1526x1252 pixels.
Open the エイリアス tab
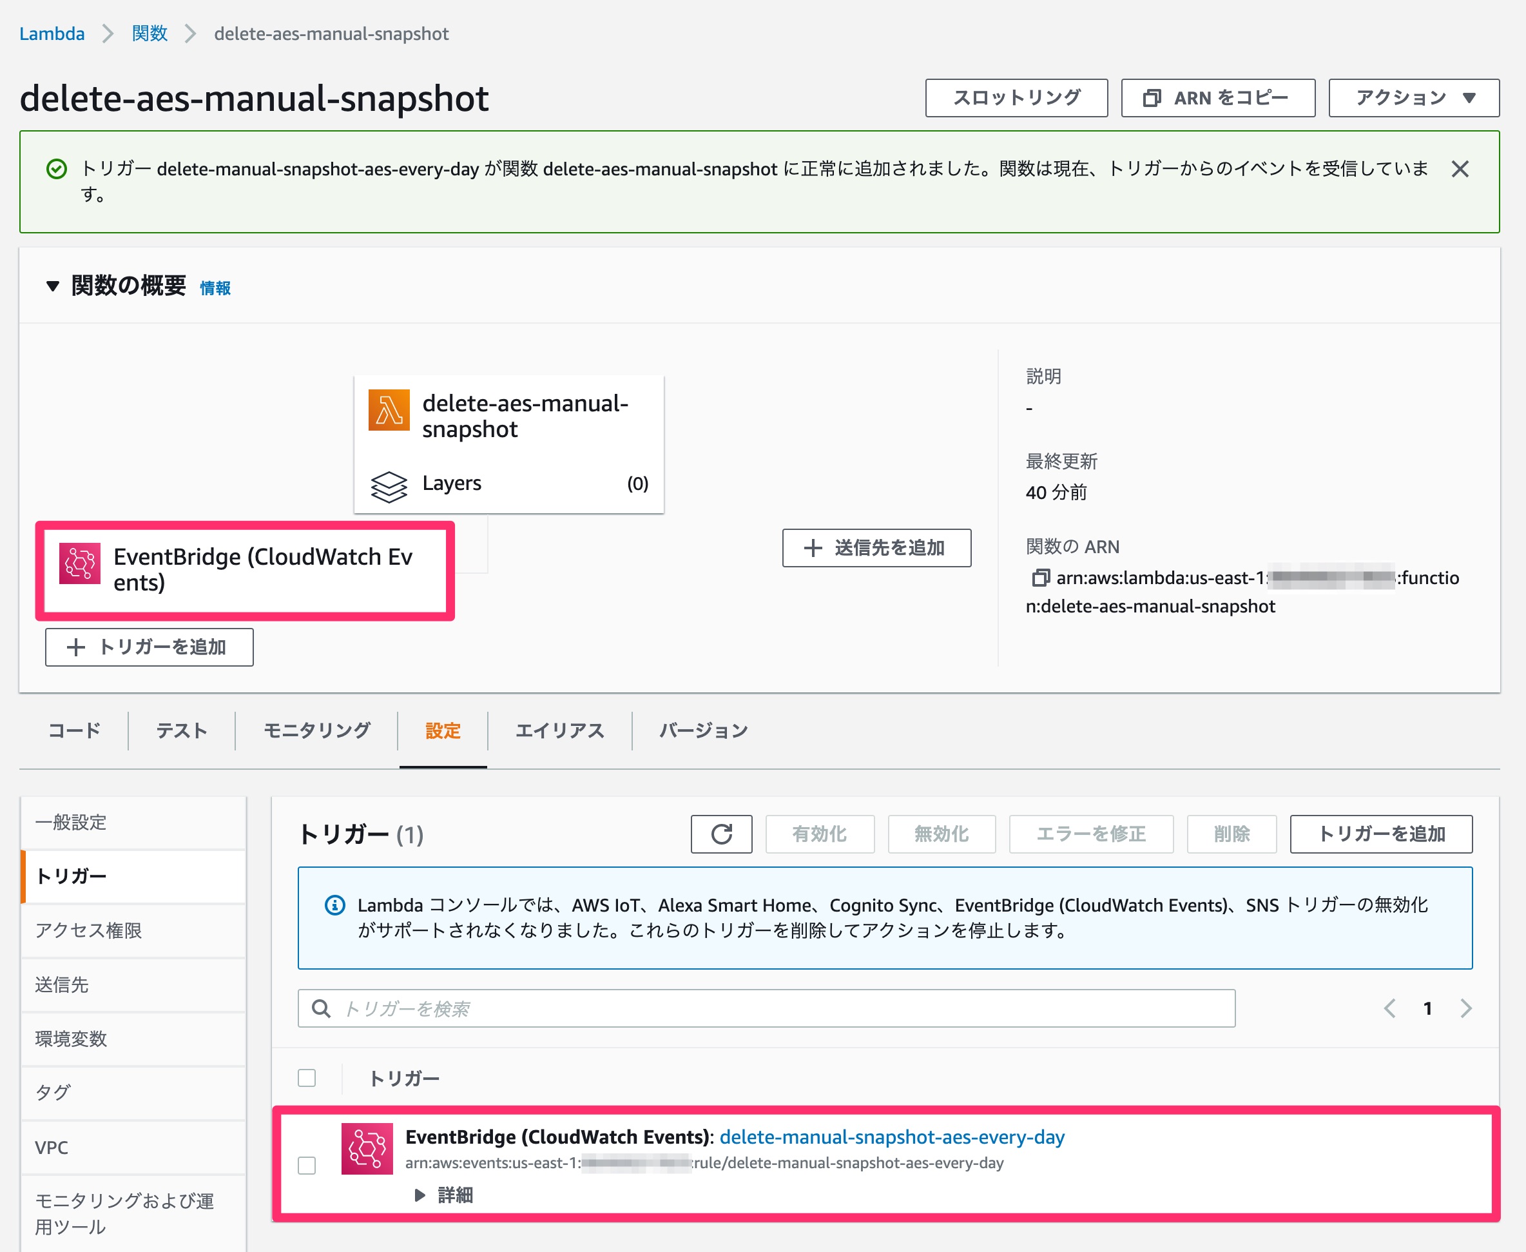pos(559,730)
